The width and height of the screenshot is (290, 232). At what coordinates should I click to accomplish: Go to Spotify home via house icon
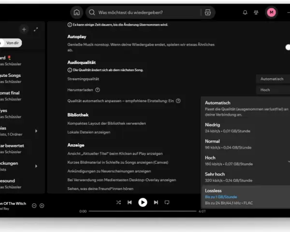(x=76, y=13)
